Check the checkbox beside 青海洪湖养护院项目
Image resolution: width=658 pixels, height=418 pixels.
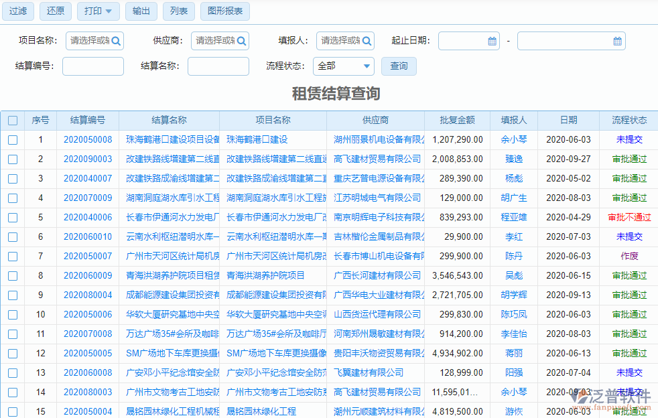coord(13,275)
